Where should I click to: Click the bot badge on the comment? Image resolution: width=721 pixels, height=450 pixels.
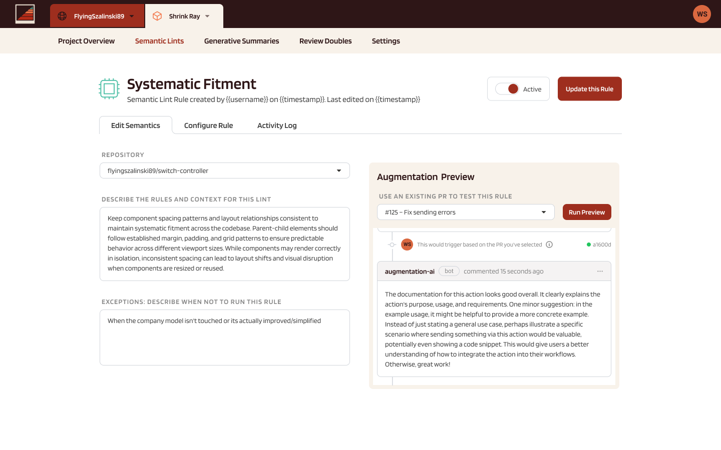449,271
